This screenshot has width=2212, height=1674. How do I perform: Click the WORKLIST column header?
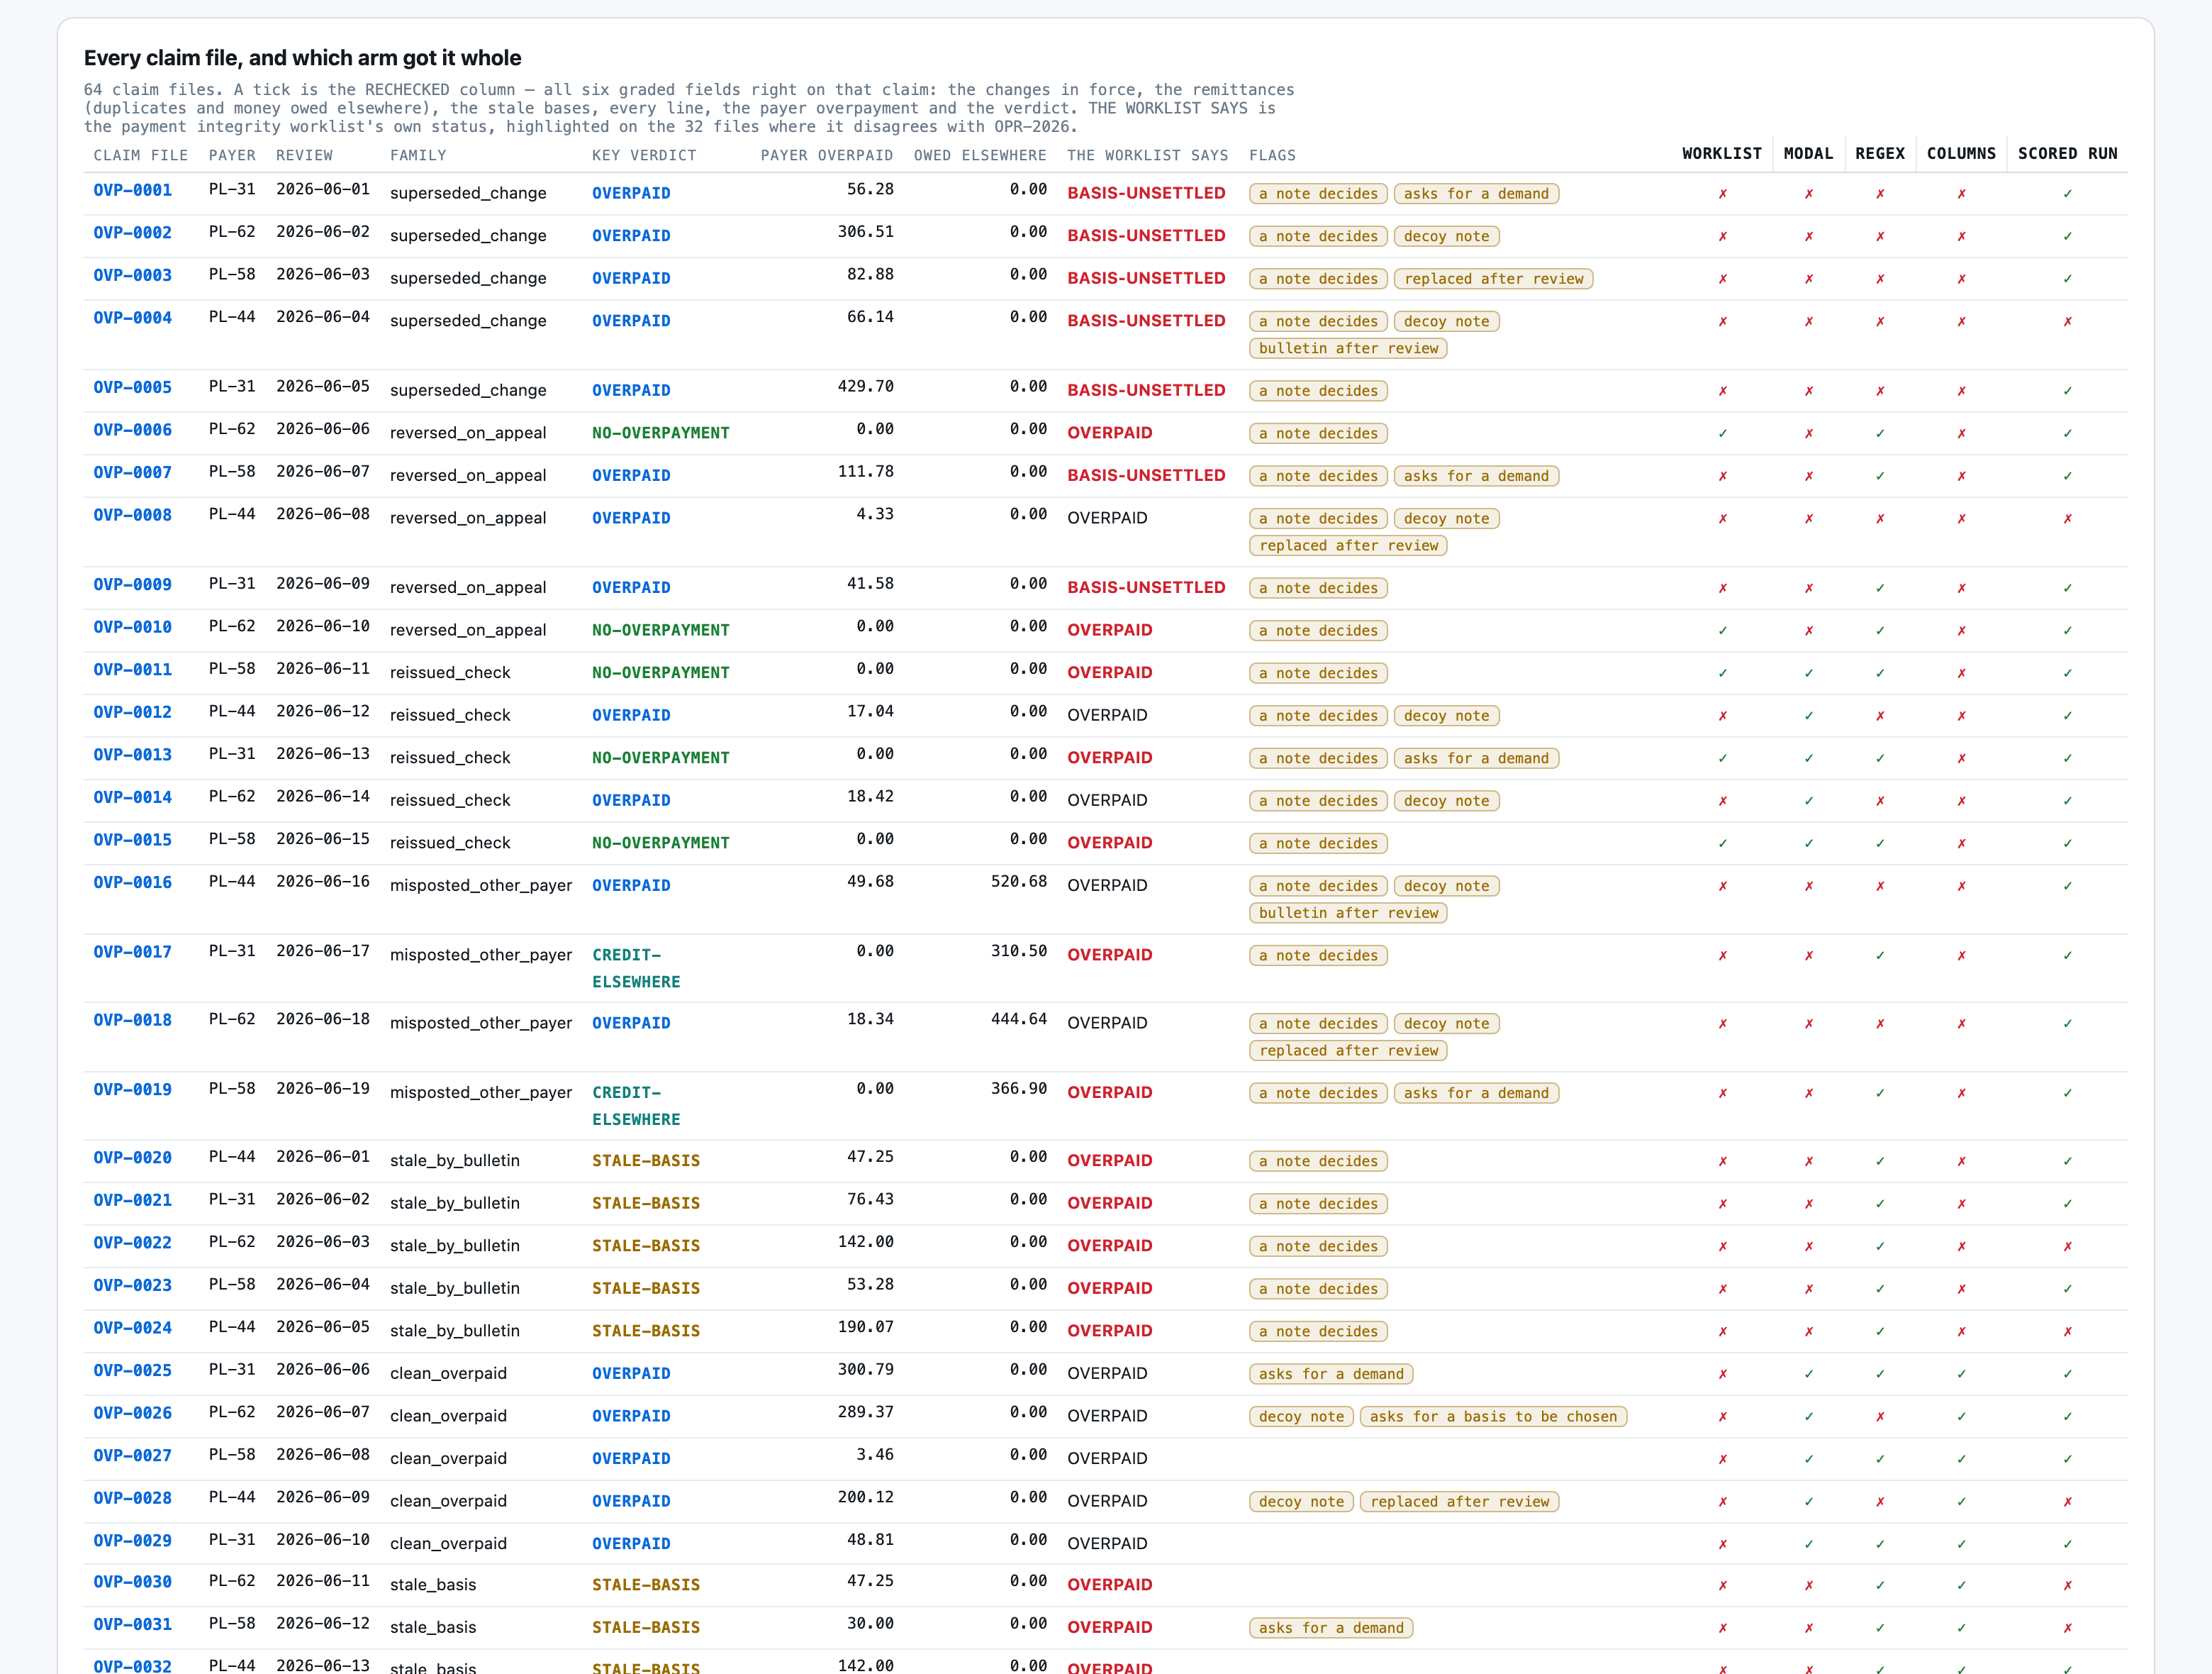pos(1721,154)
